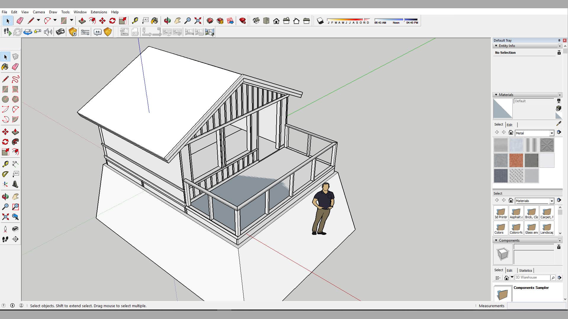The height and width of the screenshot is (319, 568).
Task: Open the Metal materials dropdown
Action: click(x=552, y=133)
